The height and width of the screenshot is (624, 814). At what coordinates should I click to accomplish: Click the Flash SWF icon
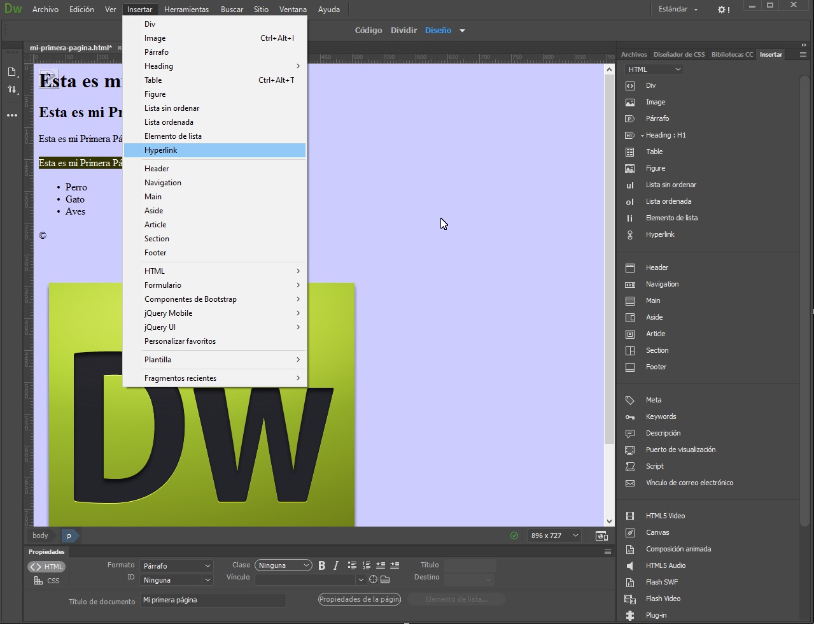tap(630, 582)
